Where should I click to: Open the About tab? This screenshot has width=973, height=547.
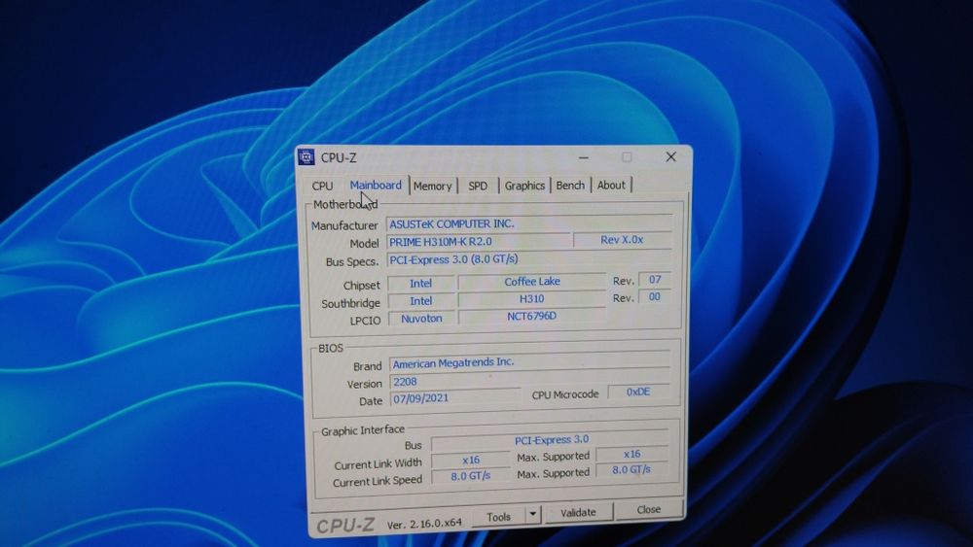611,185
